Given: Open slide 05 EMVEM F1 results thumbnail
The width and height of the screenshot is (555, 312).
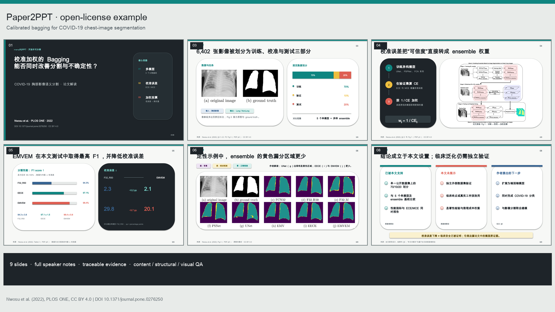Looking at the screenshot, I should 94,195.
